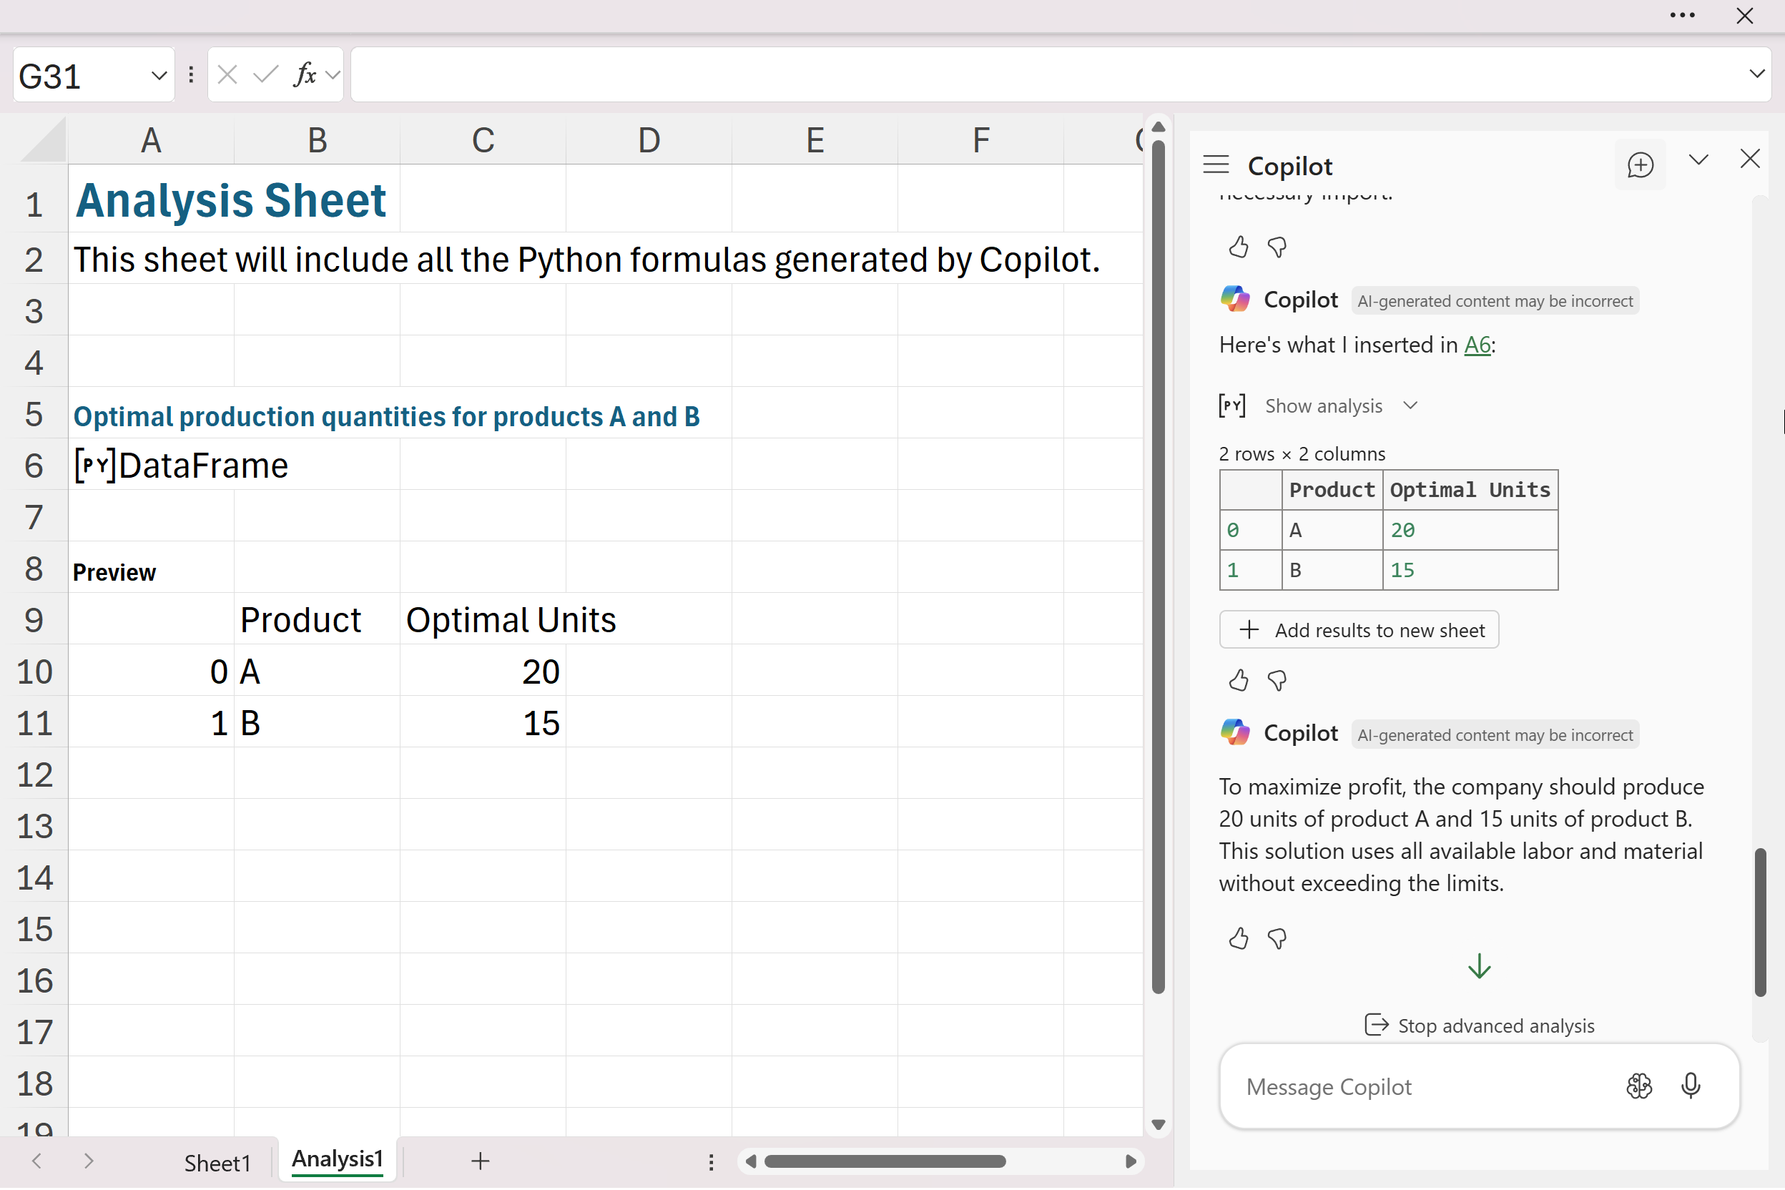Click the three-dots more options icon
The image size is (1785, 1190).
(1682, 15)
